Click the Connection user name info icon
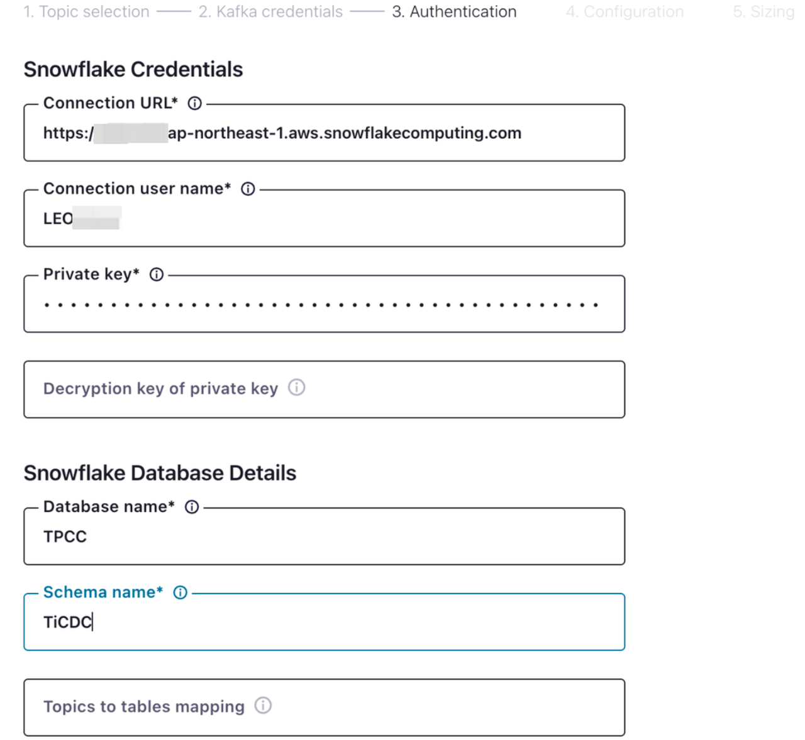 coord(248,189)
